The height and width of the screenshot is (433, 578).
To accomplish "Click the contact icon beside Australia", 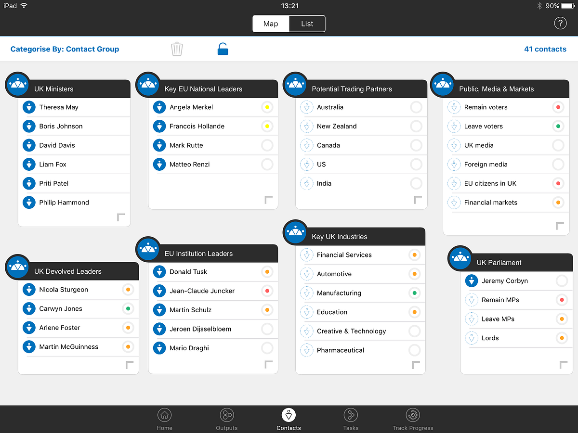I will [x=307, y=107].
